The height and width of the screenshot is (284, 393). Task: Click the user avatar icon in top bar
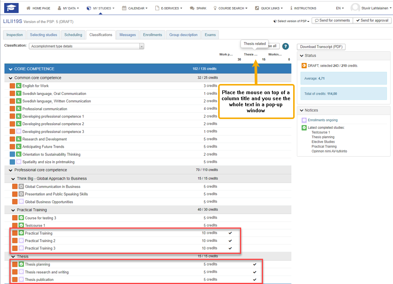coord(355,8)
